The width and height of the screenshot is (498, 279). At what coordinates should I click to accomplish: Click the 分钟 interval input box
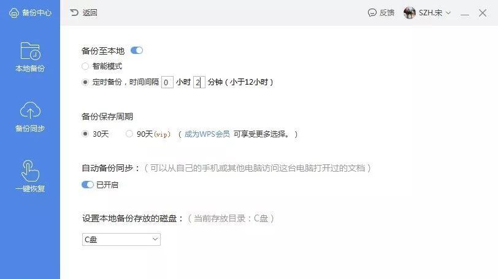(199, 82)
